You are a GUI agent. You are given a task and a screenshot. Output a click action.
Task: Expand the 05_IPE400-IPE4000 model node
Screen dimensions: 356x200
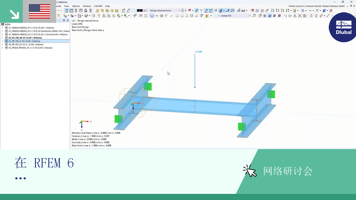click(2, 48)
